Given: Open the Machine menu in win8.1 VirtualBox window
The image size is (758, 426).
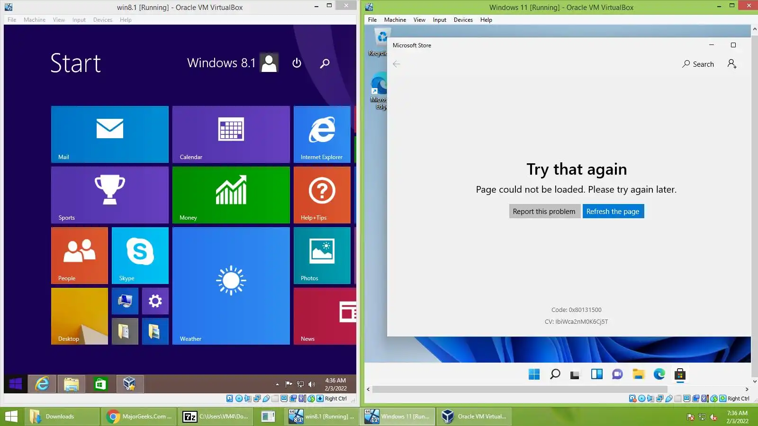Looking at the screenshot, I should click(x=35, y=20).
